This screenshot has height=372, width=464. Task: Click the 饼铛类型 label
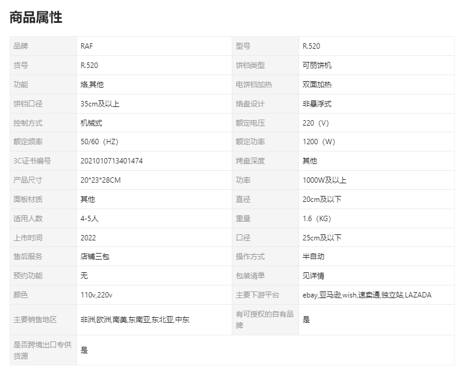[x=250, y=66]
